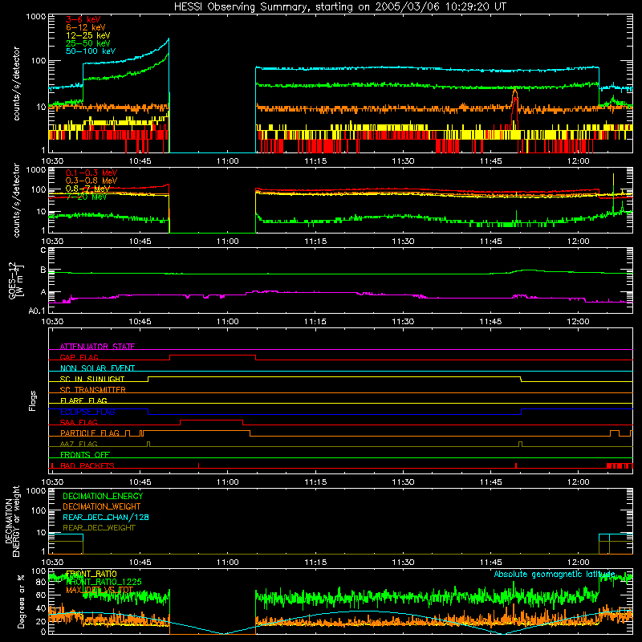Click the '0.3-0.8 MeV' legend label
The height and width of the screenshot is (642, 642).
(91, 181)
